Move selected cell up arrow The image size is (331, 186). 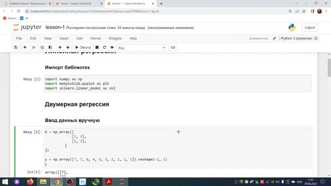[60, 48]
